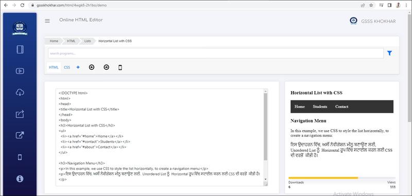The image size is (412, 196).
Task: Click the GSSS KHOKHAR logo at top right
Action: [x=353, y=21]
